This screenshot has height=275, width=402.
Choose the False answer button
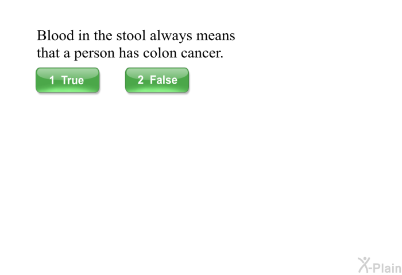pos(157,80)
